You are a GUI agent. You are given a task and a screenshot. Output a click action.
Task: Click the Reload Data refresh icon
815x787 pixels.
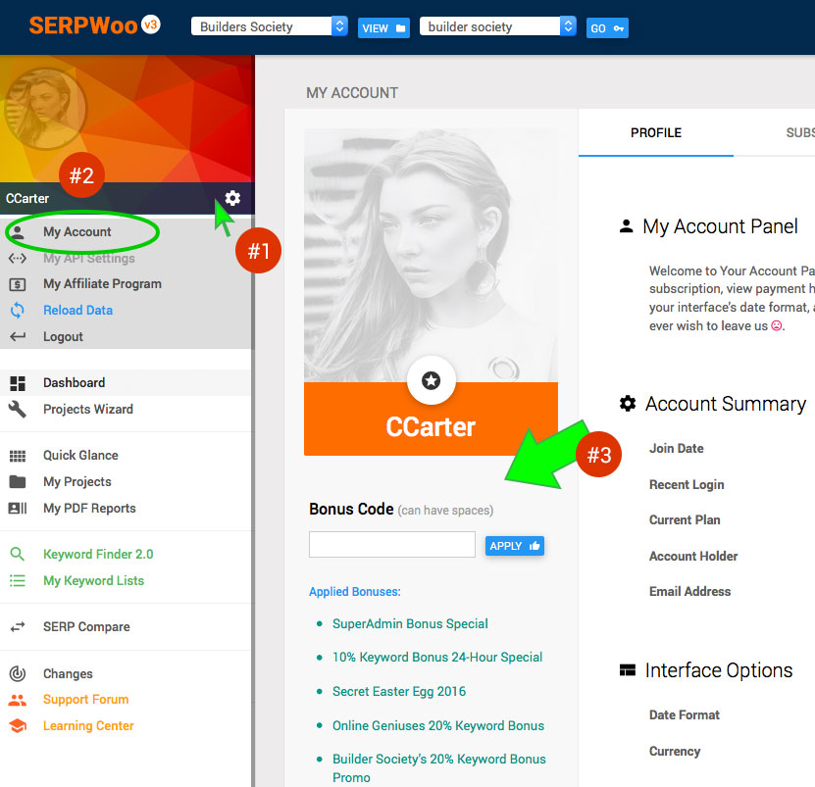[17, 310]
